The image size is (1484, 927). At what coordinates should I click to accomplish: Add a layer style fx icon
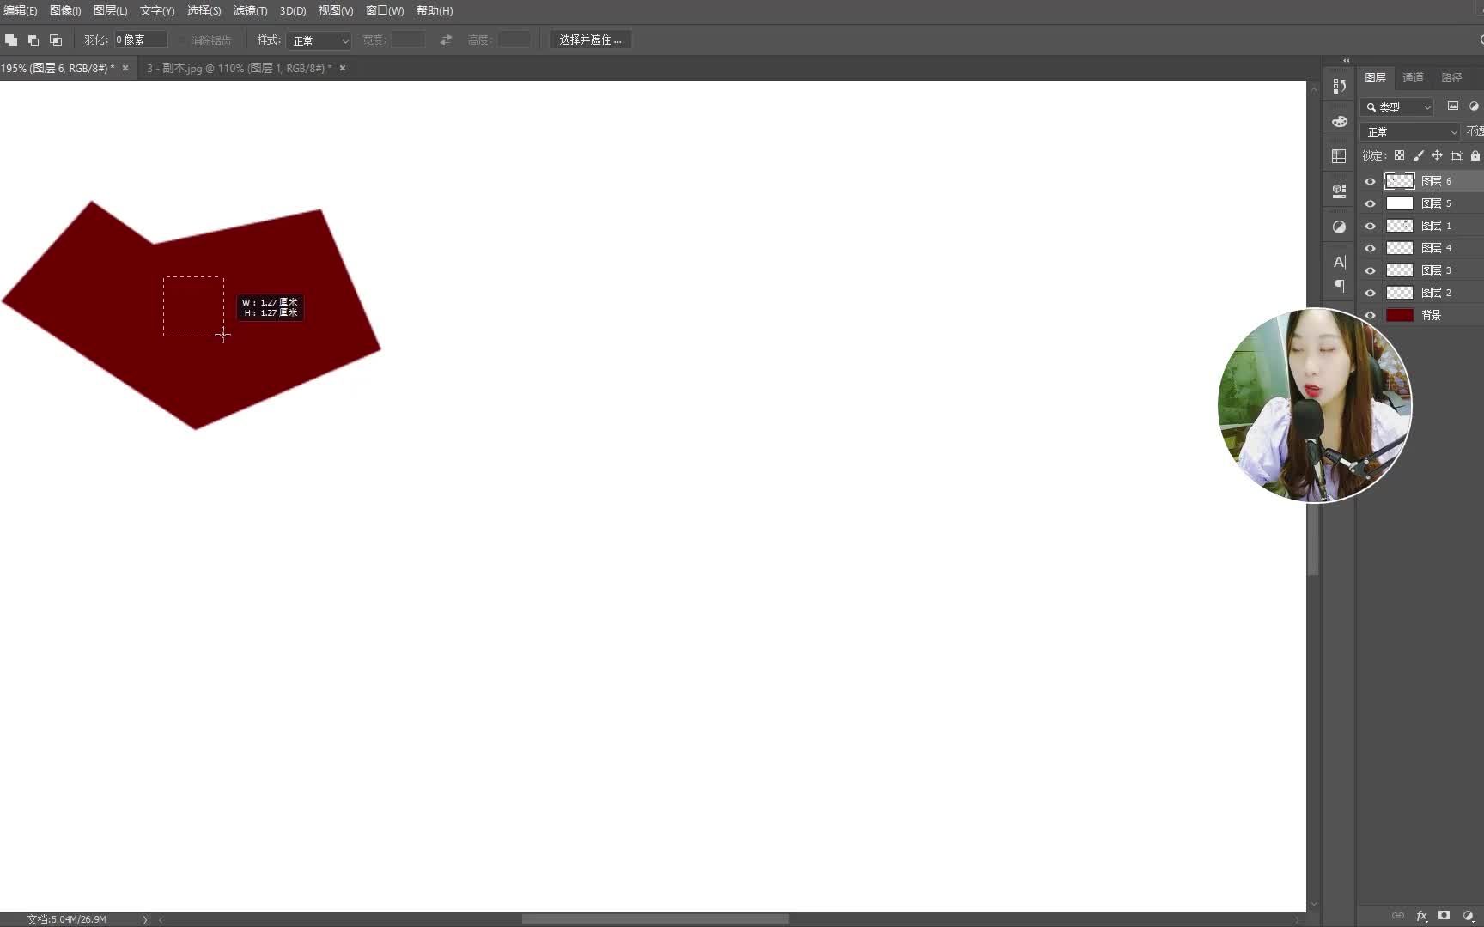pyautogui.click(x=1421, y=916)
